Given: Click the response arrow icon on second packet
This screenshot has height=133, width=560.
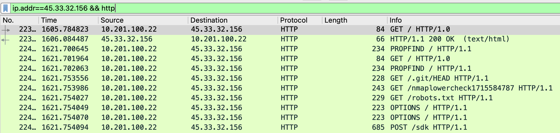Looking at the screenshot, I should pyautogui.click(x=5, y=40).
